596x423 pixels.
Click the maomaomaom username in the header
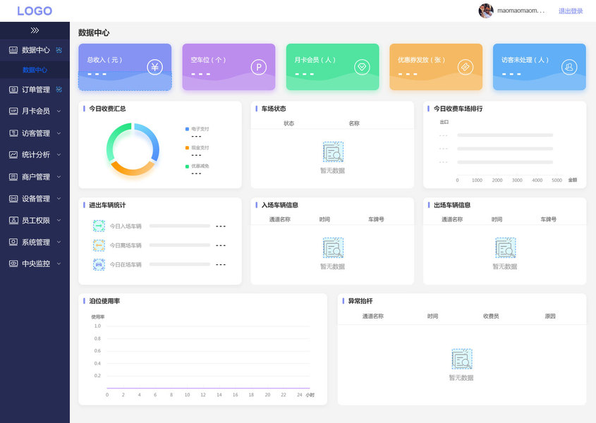click(521, 11)
